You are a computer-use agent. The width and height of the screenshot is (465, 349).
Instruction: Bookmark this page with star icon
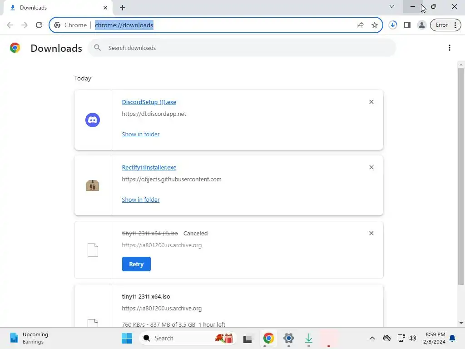(375, 25)
